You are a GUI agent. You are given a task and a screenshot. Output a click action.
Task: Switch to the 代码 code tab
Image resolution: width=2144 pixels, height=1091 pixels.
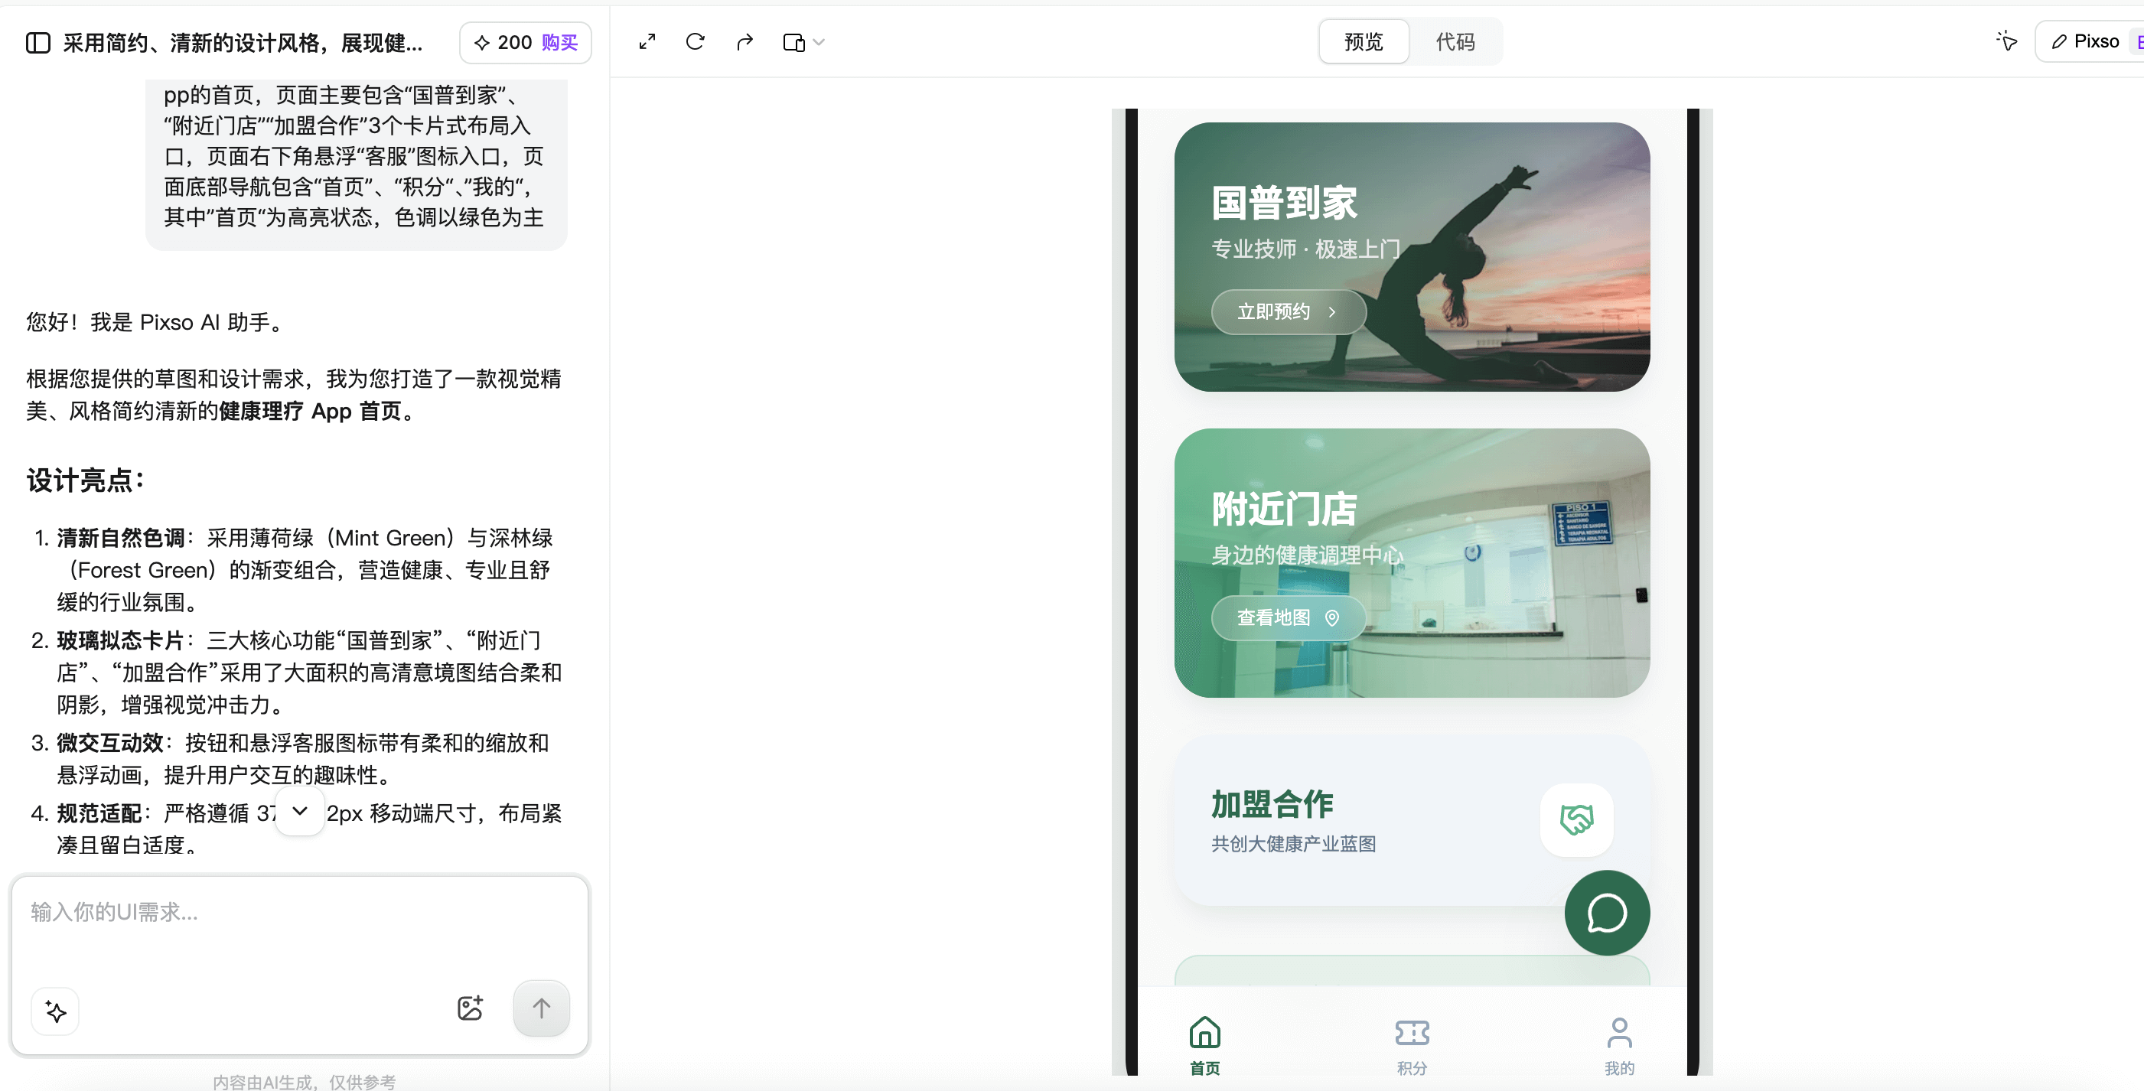[x=1455, y=41]
